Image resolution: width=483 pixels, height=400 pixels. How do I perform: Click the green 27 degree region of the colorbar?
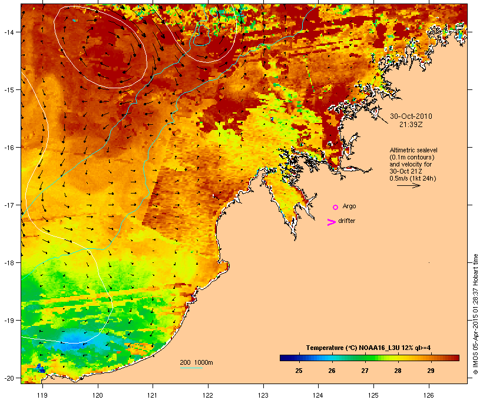(365, 358)
